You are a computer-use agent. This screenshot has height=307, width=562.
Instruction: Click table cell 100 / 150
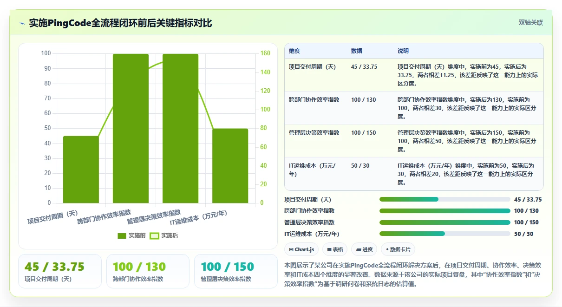364,133
